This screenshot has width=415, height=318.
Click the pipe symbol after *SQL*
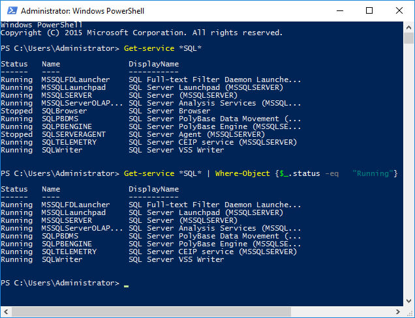click(208, 174)
